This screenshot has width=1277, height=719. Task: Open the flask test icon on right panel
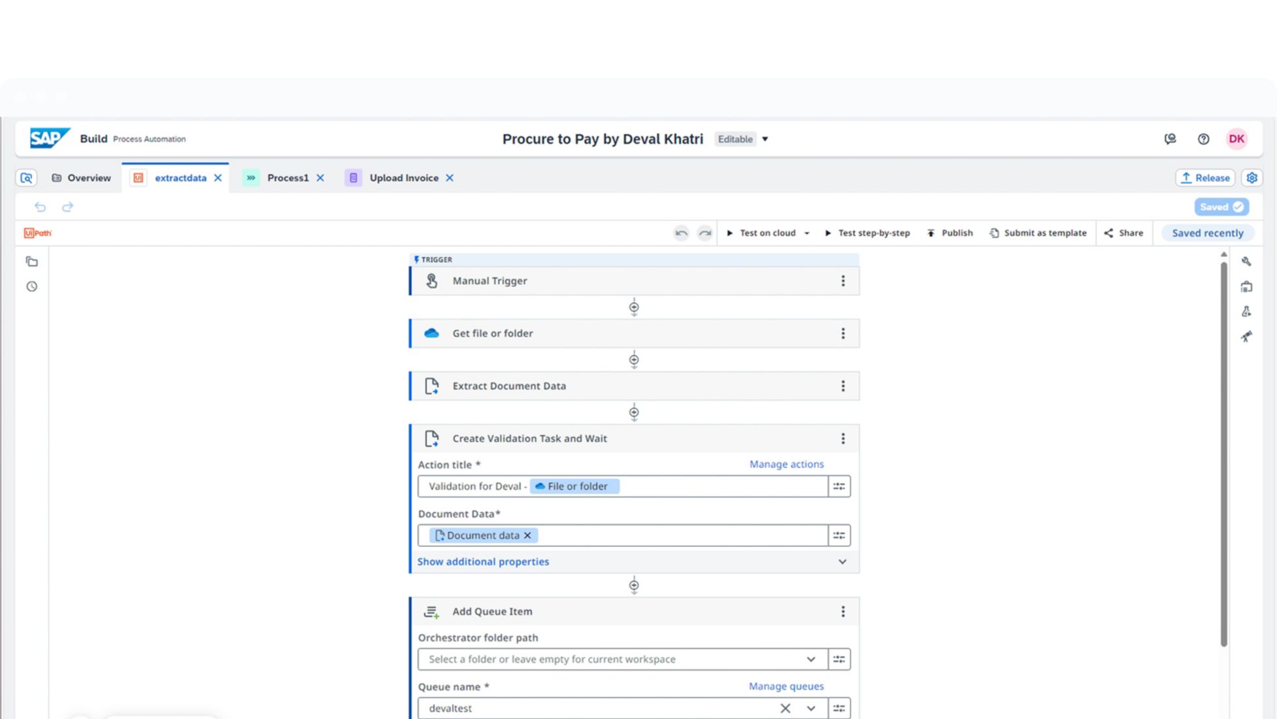[x=1246, y=312]
